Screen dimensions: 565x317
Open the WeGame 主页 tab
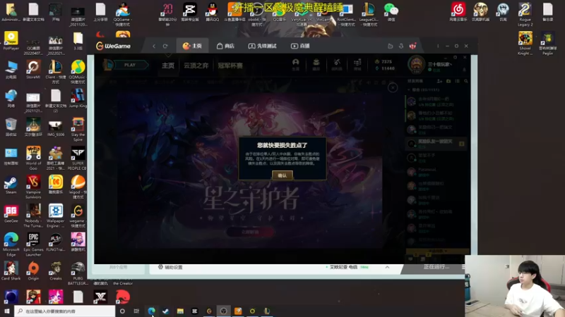click(192, 46)
